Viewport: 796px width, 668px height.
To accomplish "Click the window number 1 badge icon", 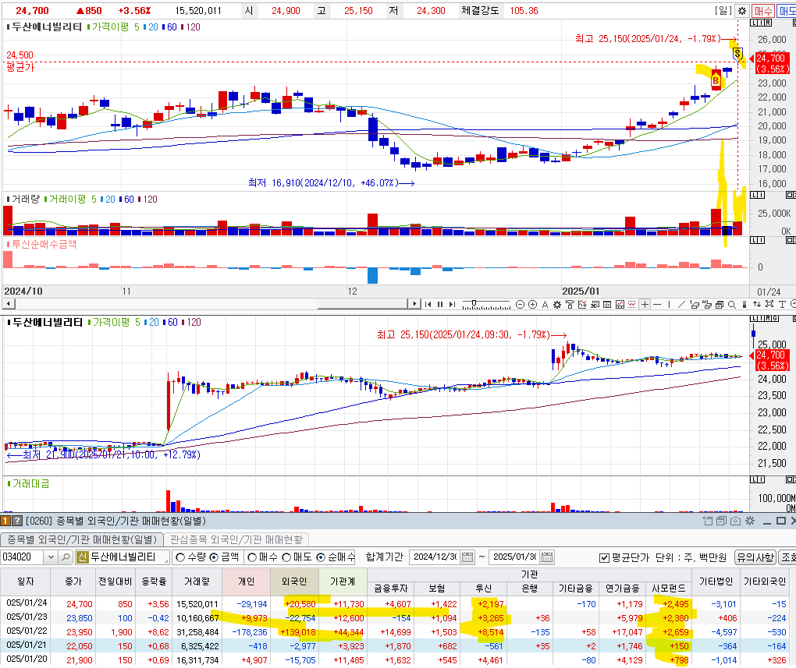I will pos(5,521).
